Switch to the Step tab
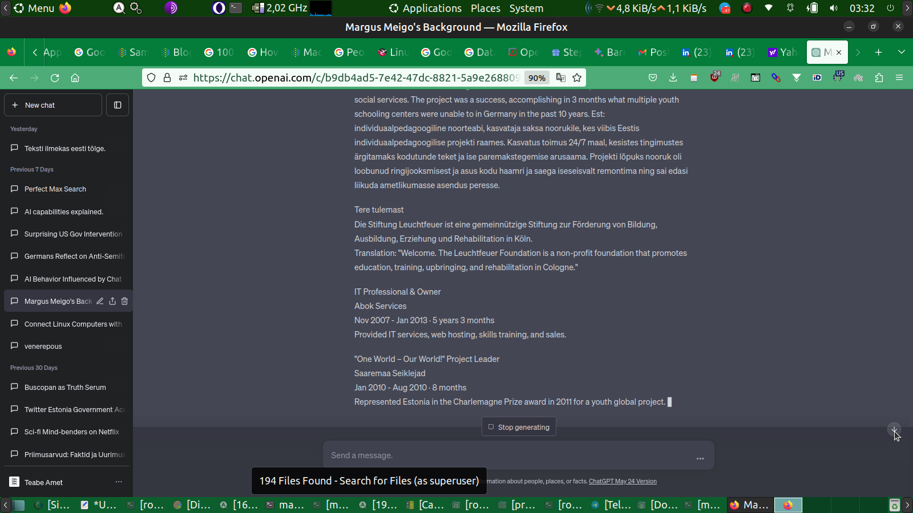 coord(567,52)
